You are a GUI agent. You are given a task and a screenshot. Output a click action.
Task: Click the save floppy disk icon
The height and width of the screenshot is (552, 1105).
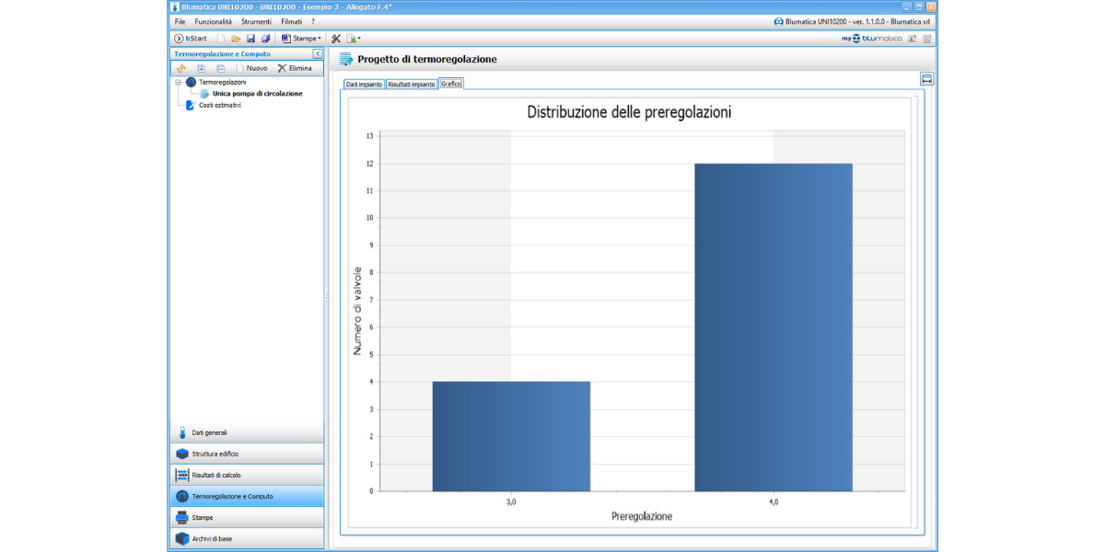click(250, 39)
